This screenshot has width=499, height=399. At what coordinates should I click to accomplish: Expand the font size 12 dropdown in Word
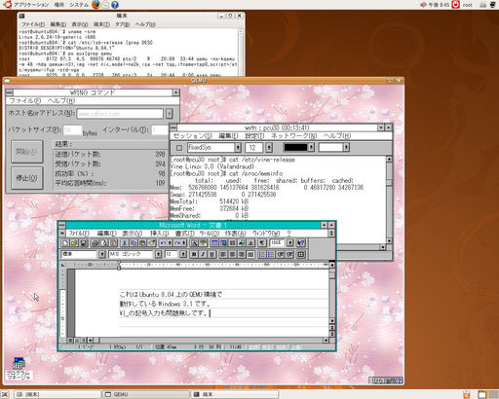click(x=183, y=255)
